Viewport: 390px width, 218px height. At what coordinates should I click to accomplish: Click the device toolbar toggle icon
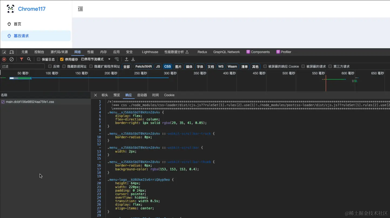[11, 52]
